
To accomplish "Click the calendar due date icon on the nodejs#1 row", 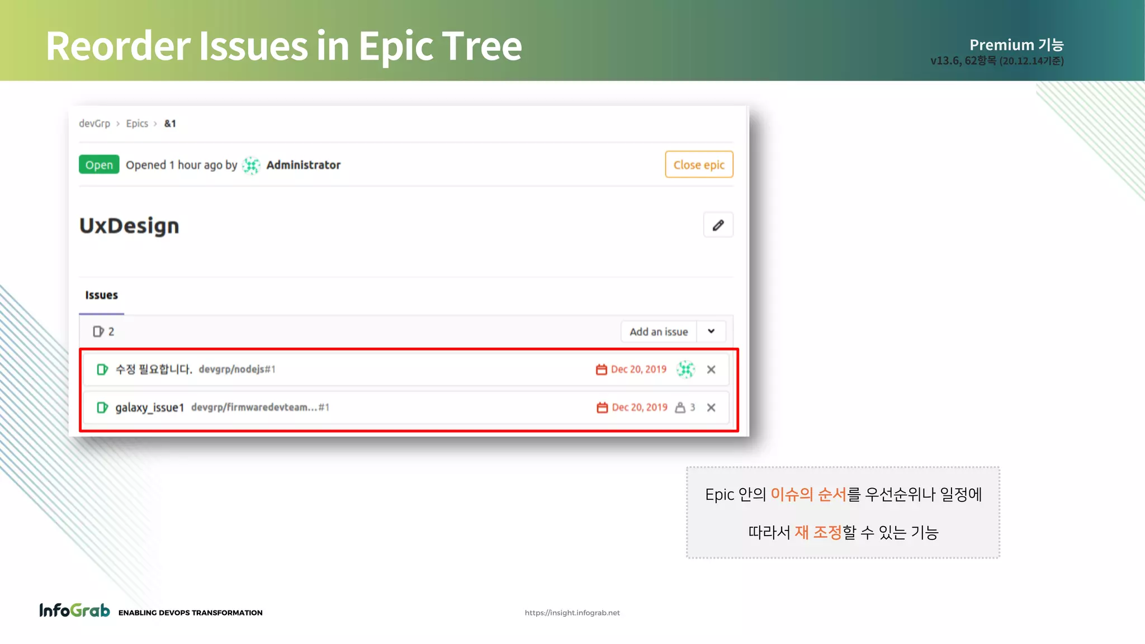I will (x=602, y=370).
